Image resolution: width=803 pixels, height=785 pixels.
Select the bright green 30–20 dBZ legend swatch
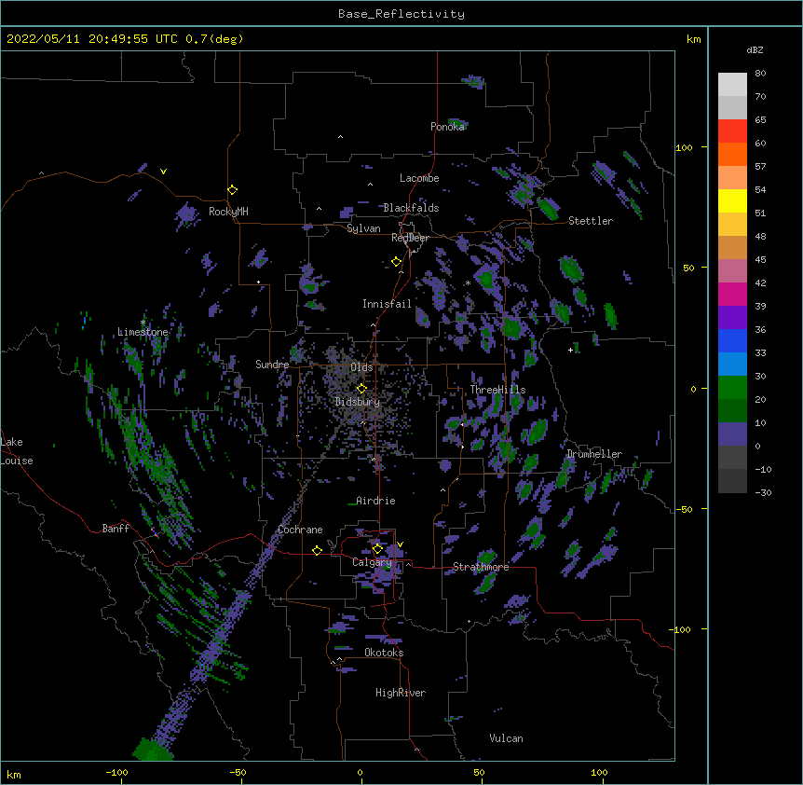[x=732, y=388]
